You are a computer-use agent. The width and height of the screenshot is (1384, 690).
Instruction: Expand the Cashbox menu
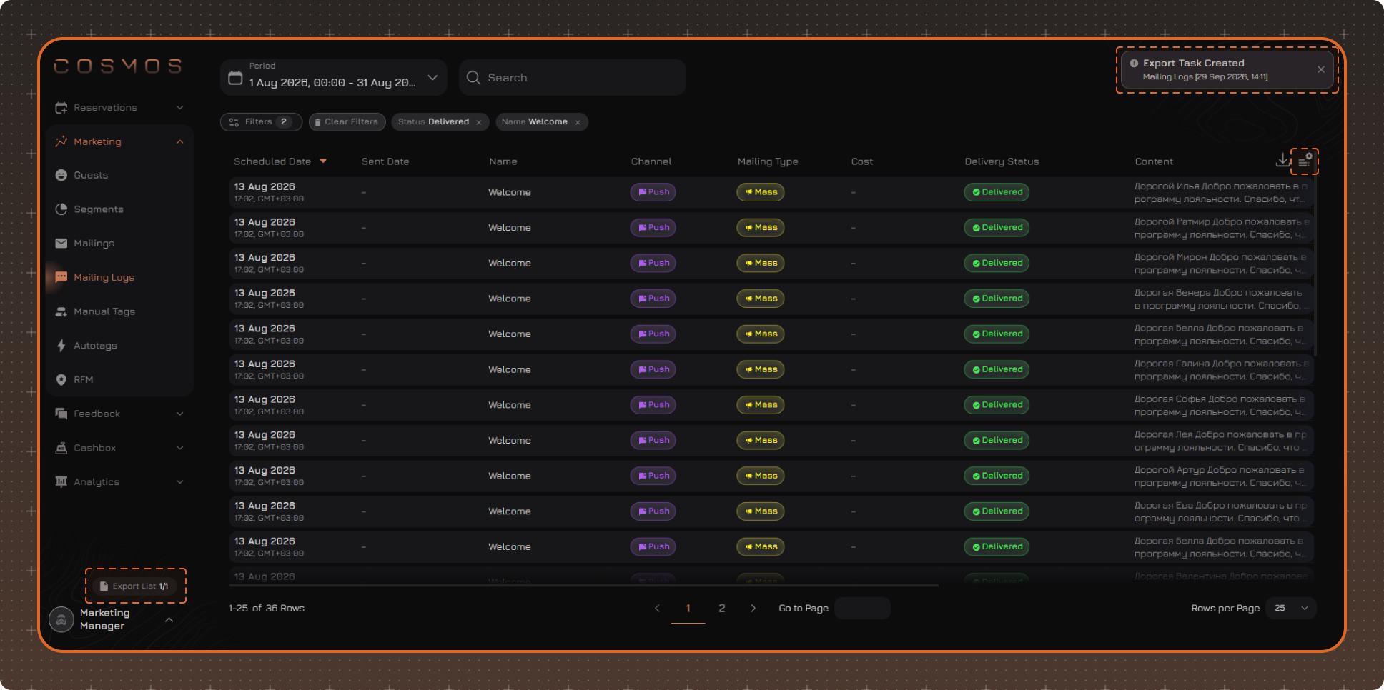point(119,448)
